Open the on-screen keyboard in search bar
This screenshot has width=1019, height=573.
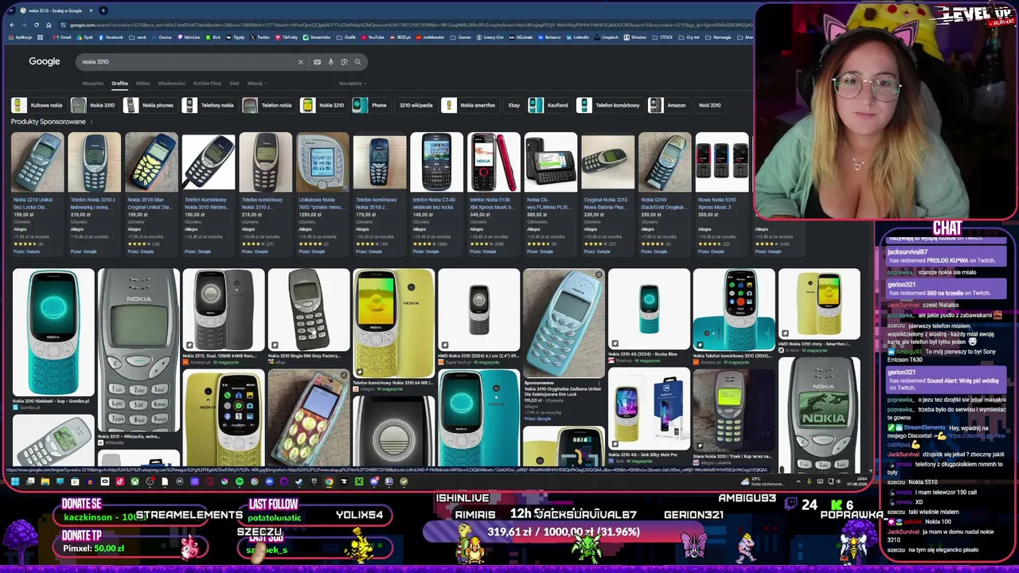317,62
